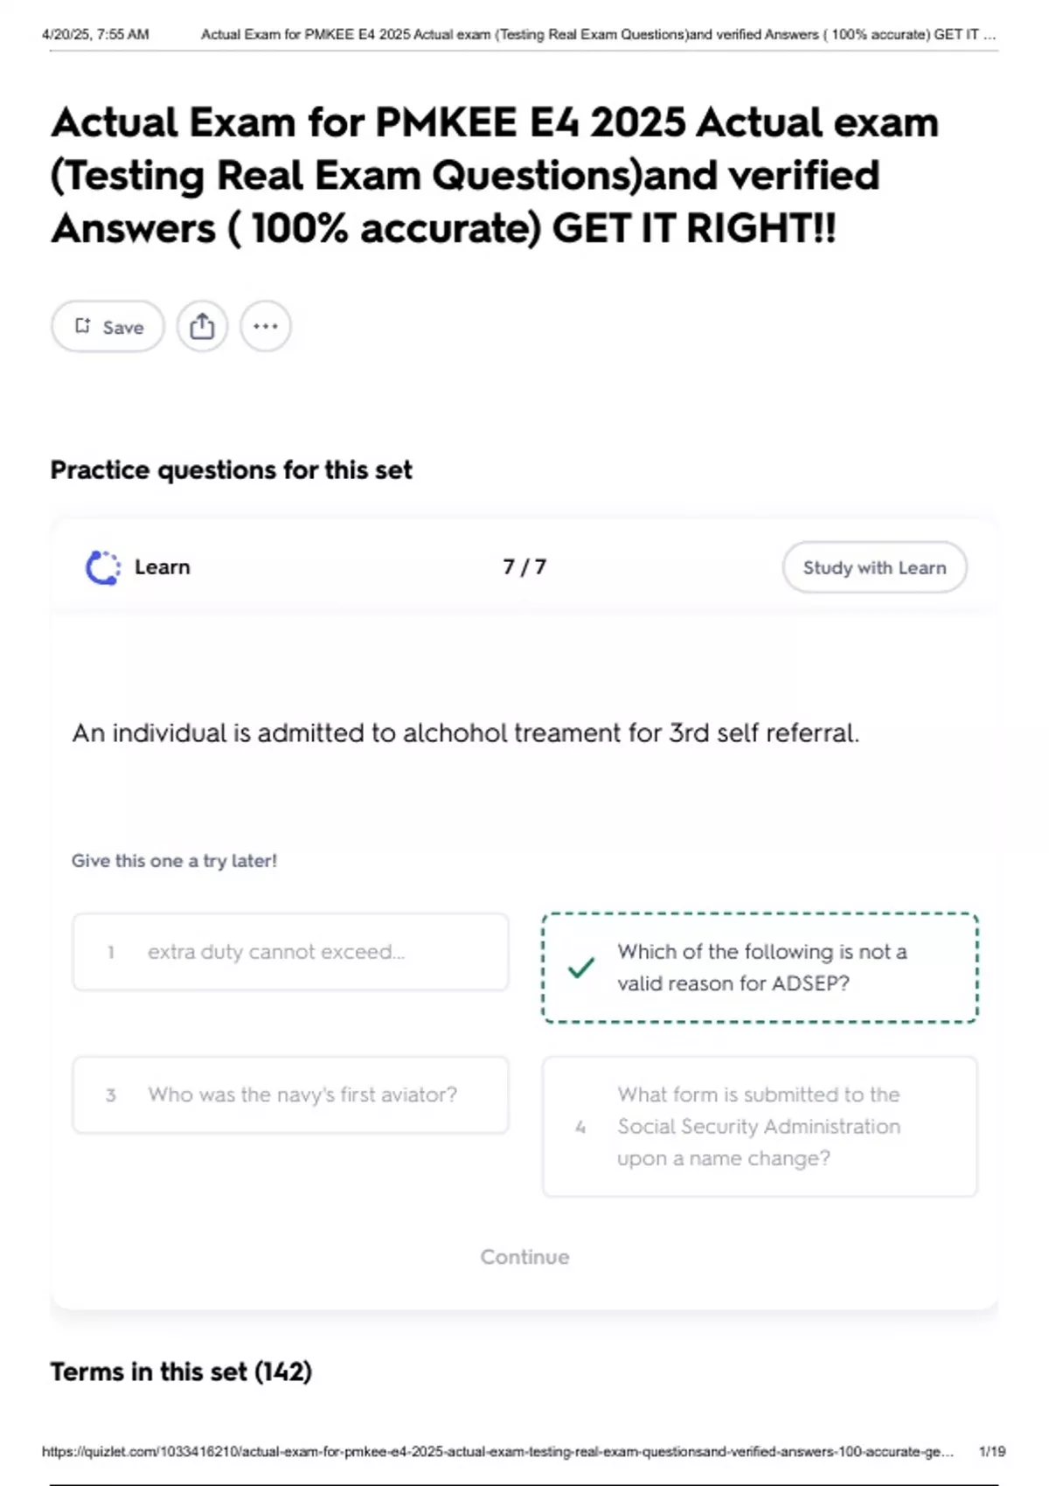Select answer 'extra duty cannot exceed...'

pyautogui.click(x=290, y=952)
